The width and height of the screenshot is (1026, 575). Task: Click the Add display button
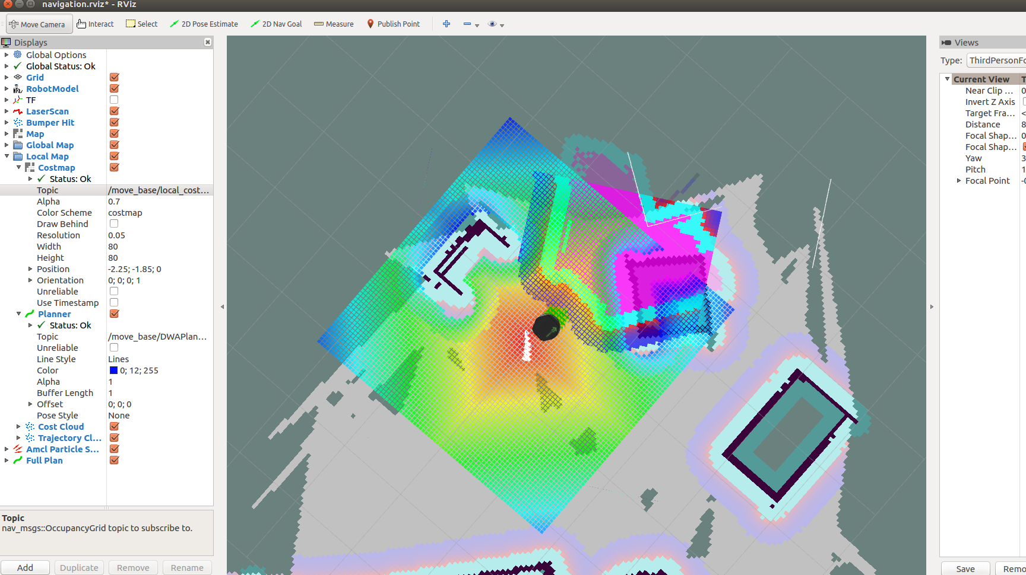pos(26,567)
